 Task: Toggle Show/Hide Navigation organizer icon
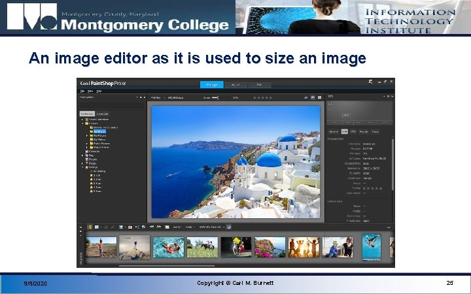point(90,227)
